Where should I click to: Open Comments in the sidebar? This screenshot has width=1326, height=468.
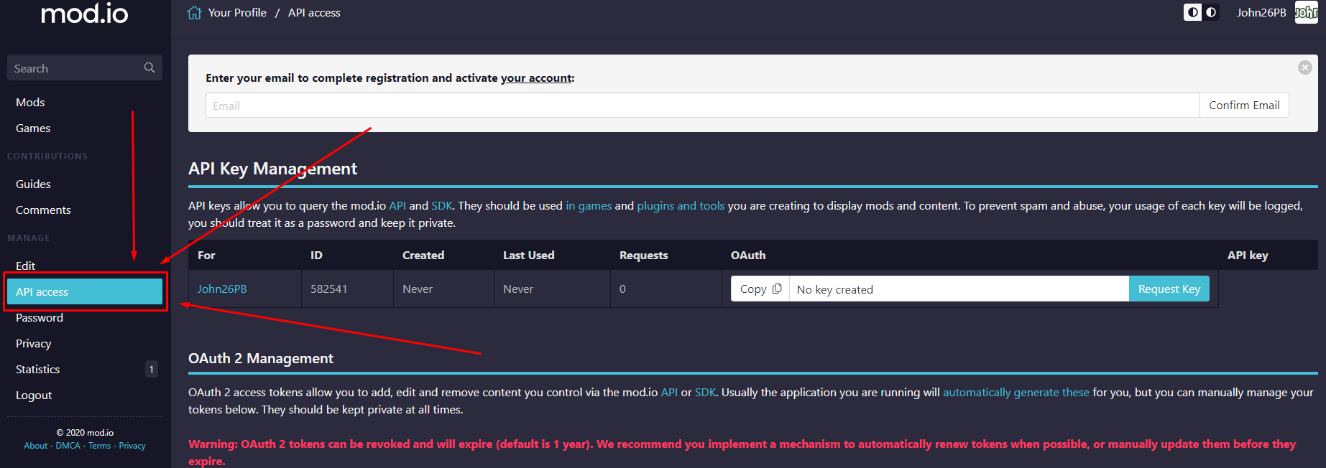point(43,210)
